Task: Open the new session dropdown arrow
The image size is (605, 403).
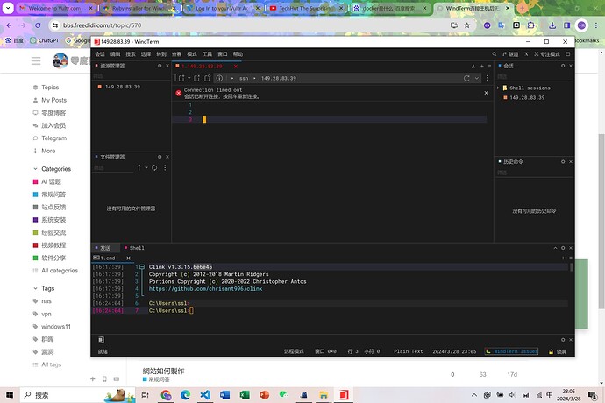Action: [189, 78]
